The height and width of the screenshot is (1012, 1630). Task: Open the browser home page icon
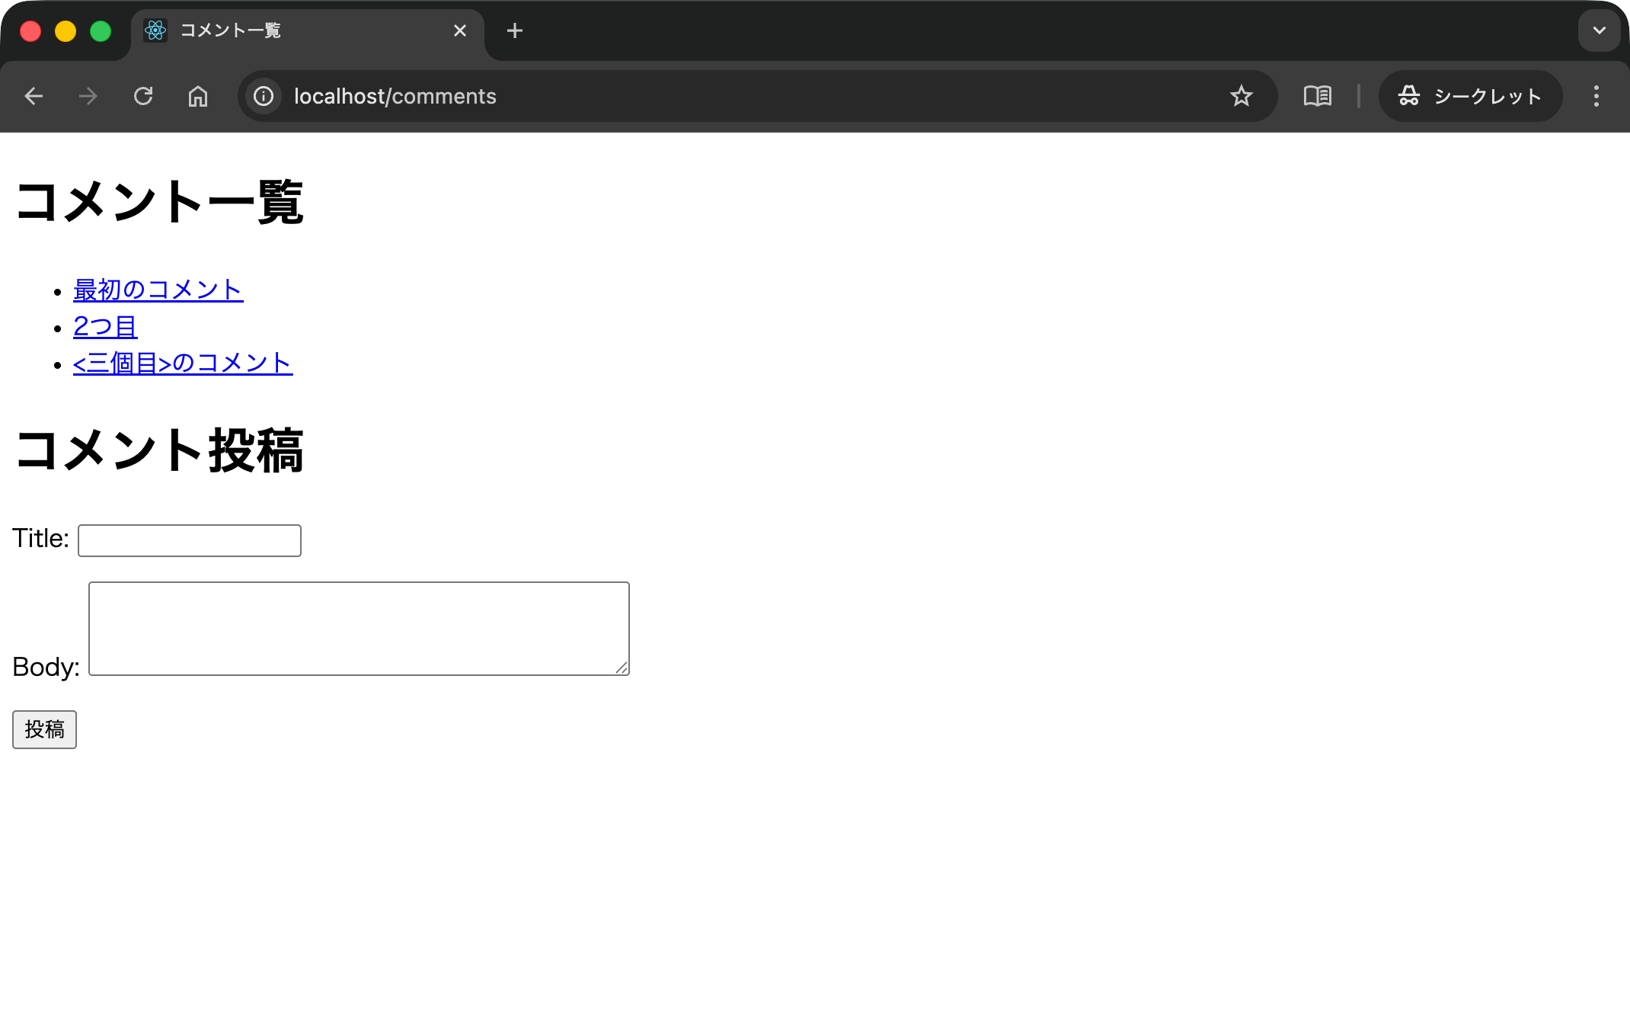(x=198, y=96)
